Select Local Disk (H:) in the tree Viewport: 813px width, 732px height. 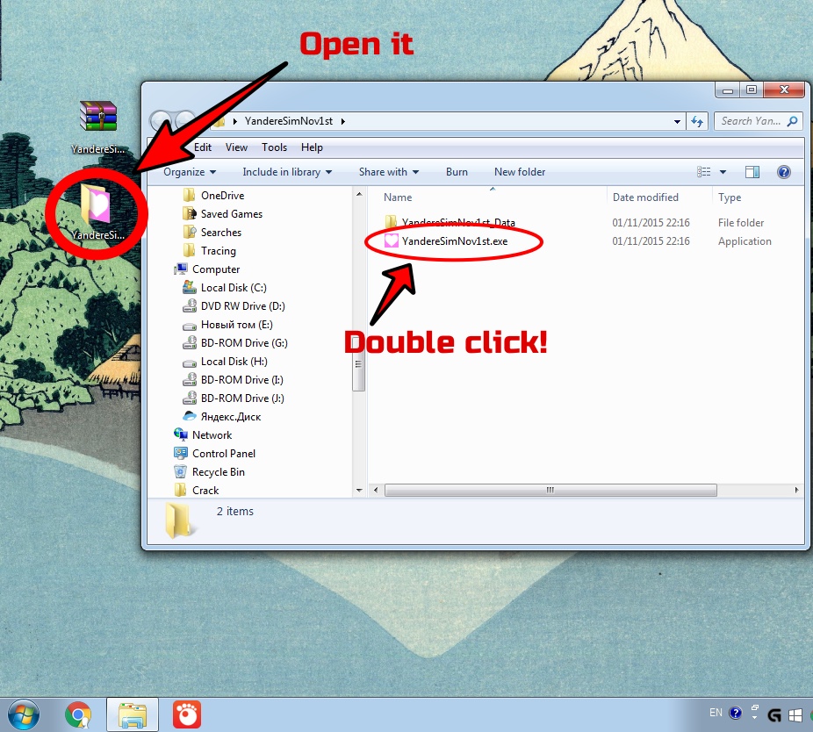point(234,362)
